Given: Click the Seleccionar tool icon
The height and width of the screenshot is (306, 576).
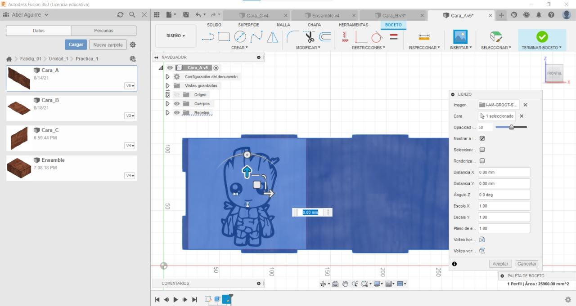Looking at the screenshot, I should click(496, 37).
